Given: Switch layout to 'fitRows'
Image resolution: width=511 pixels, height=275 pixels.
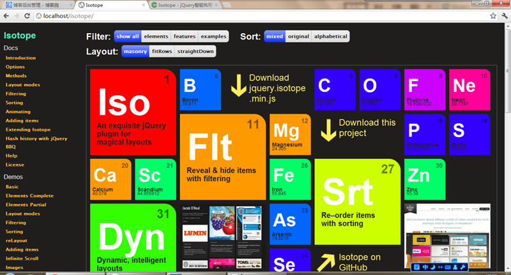Looking at the screenshot, I should click(162, 52).
